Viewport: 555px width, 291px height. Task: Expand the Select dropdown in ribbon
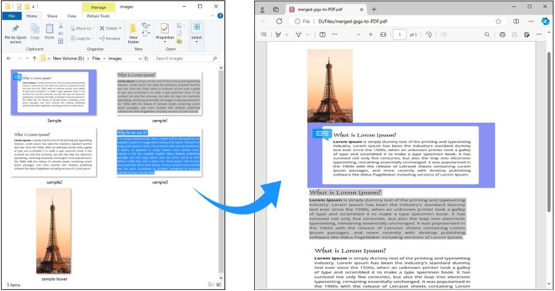pyautogui.click(x=196, y=42)
